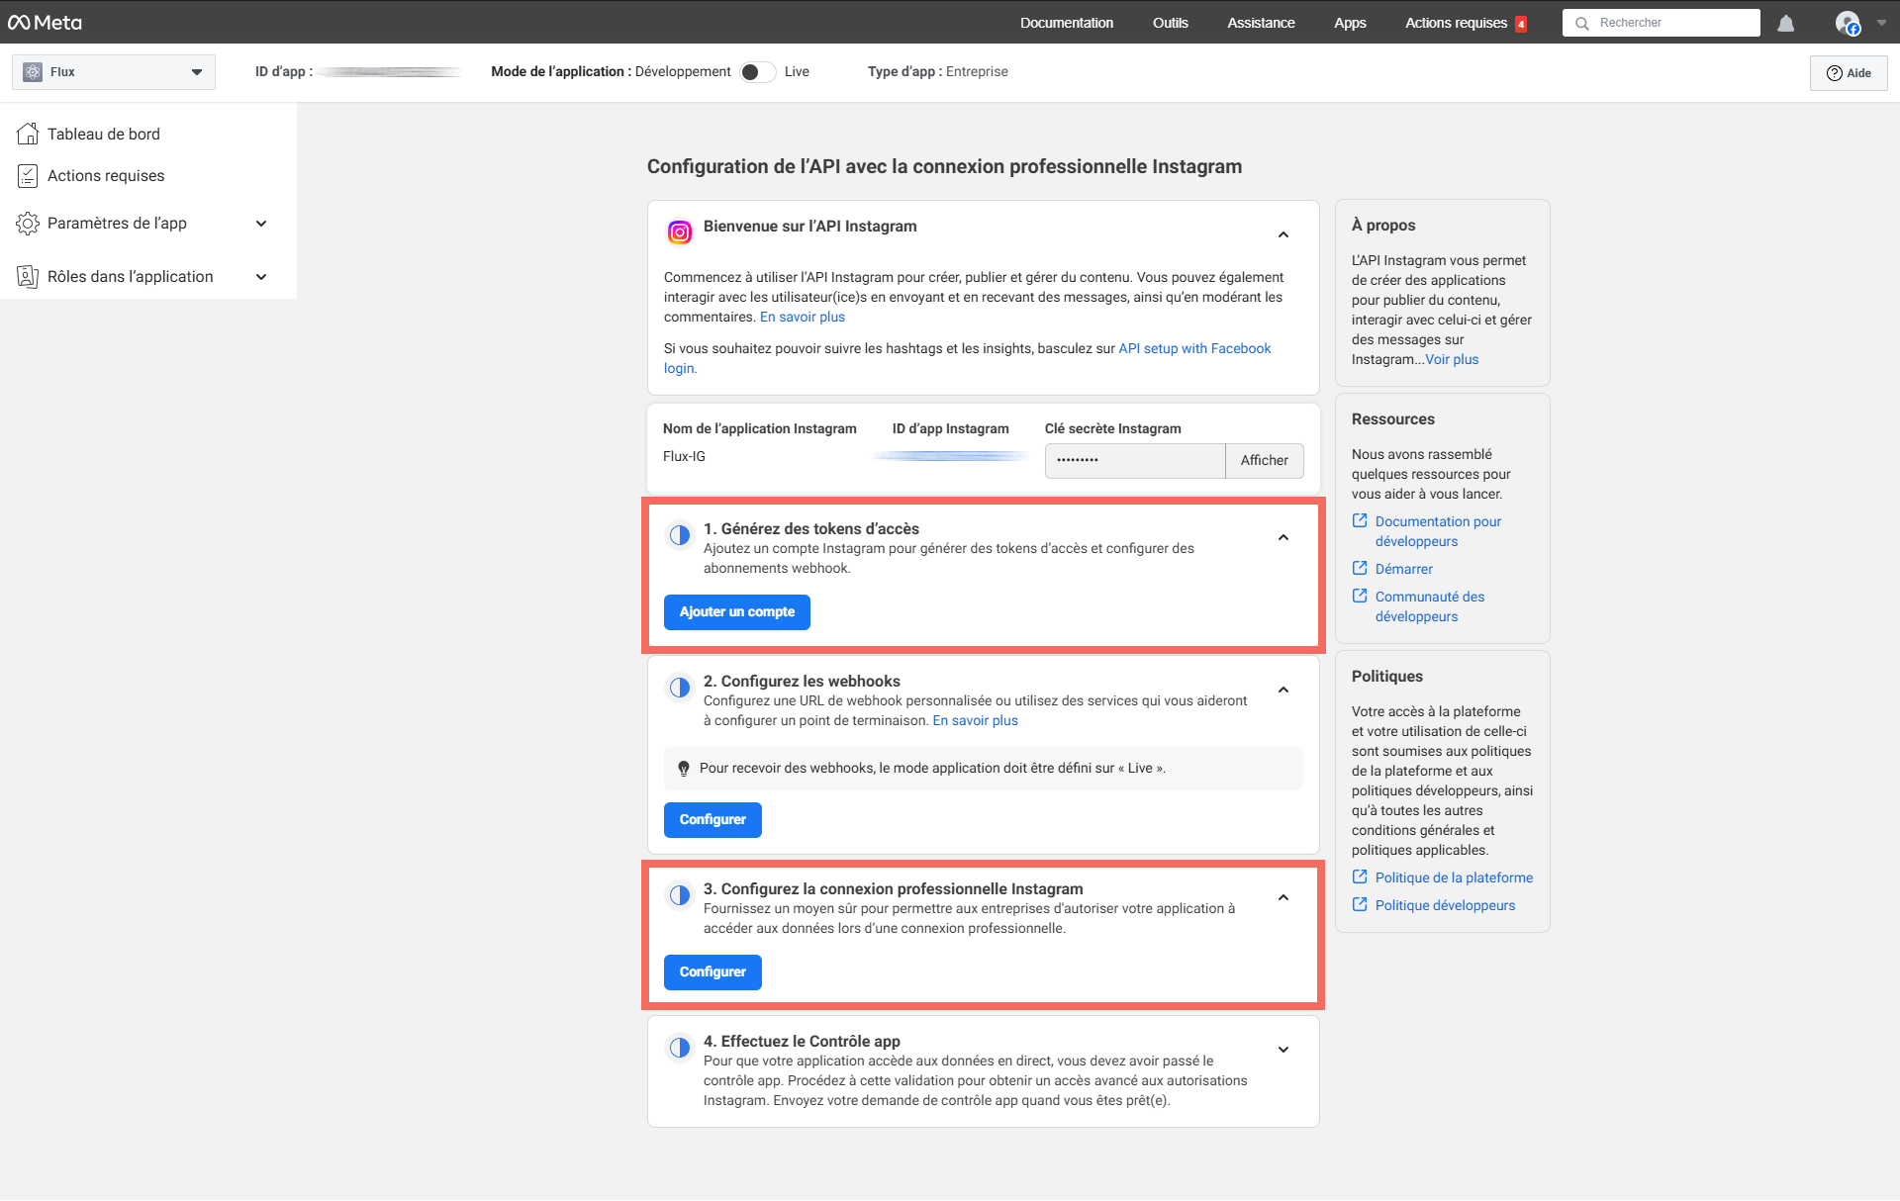Click the step 3 connexion progress icon
1900x1201 pixels.
point(679,895)
